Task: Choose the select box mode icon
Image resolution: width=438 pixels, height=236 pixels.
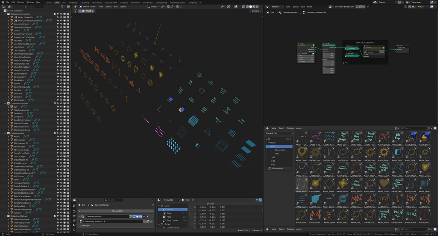Action: point(80,11)
